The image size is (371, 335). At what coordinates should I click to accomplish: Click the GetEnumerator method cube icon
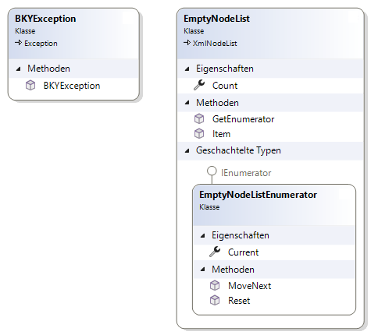tap(199, 119)
